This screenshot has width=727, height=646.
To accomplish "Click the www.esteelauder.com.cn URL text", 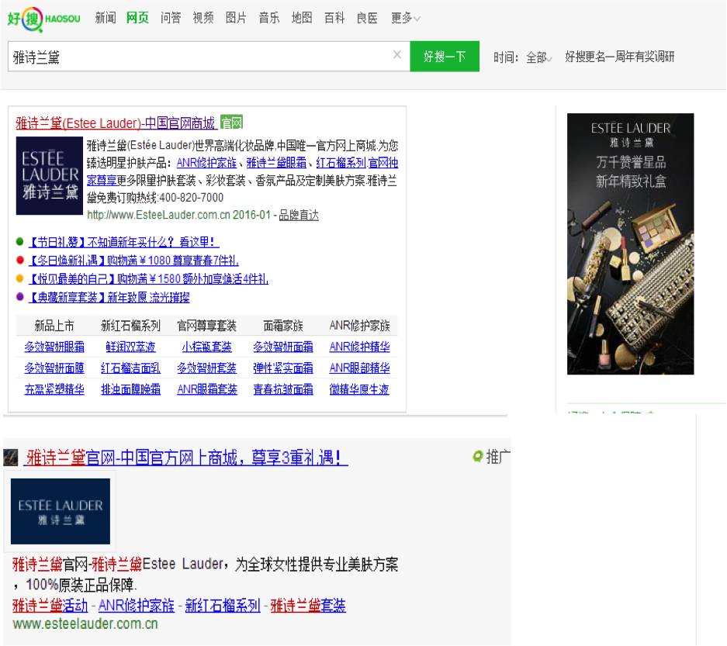I will 85,624.
